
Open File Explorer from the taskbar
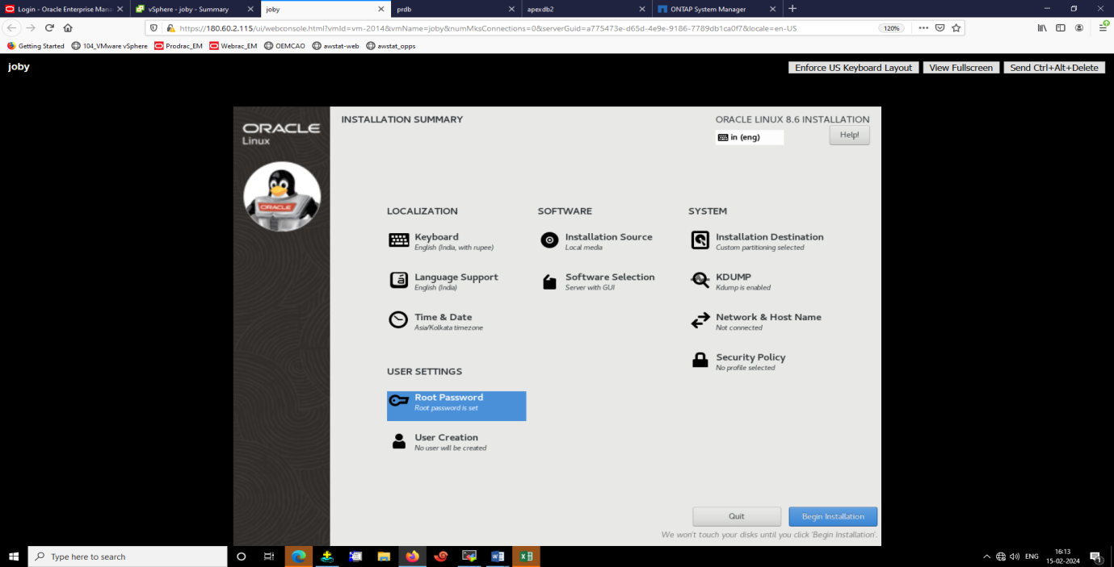tap(384, 557)
